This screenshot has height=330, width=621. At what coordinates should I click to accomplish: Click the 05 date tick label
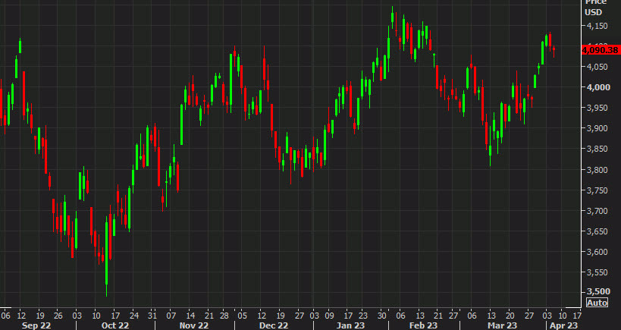[x=243, y=316]
